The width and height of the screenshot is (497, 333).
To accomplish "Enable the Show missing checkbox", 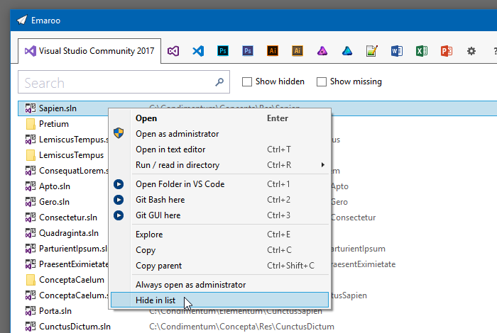I will click(322, 81).
